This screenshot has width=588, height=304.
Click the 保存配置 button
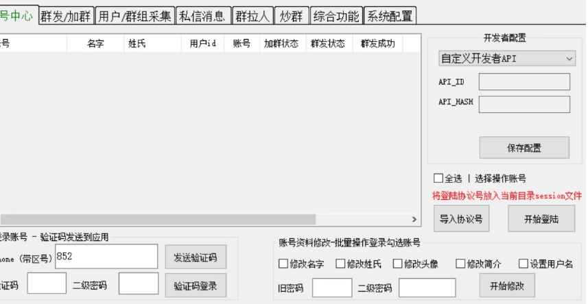(524, 148)
